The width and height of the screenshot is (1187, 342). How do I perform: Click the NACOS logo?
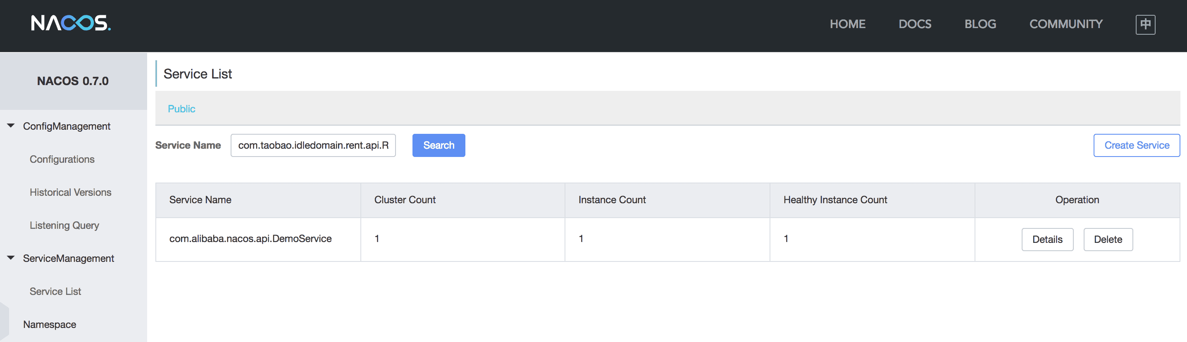71,23
